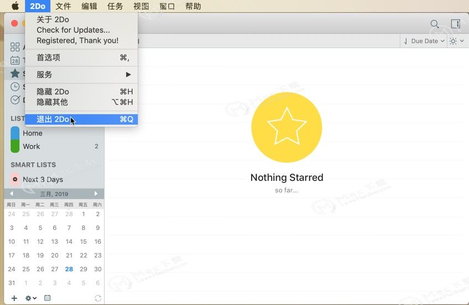Select the Today calendar icon in sidebar
Viewport: 469px width, 305px height.
coord(15,61)
